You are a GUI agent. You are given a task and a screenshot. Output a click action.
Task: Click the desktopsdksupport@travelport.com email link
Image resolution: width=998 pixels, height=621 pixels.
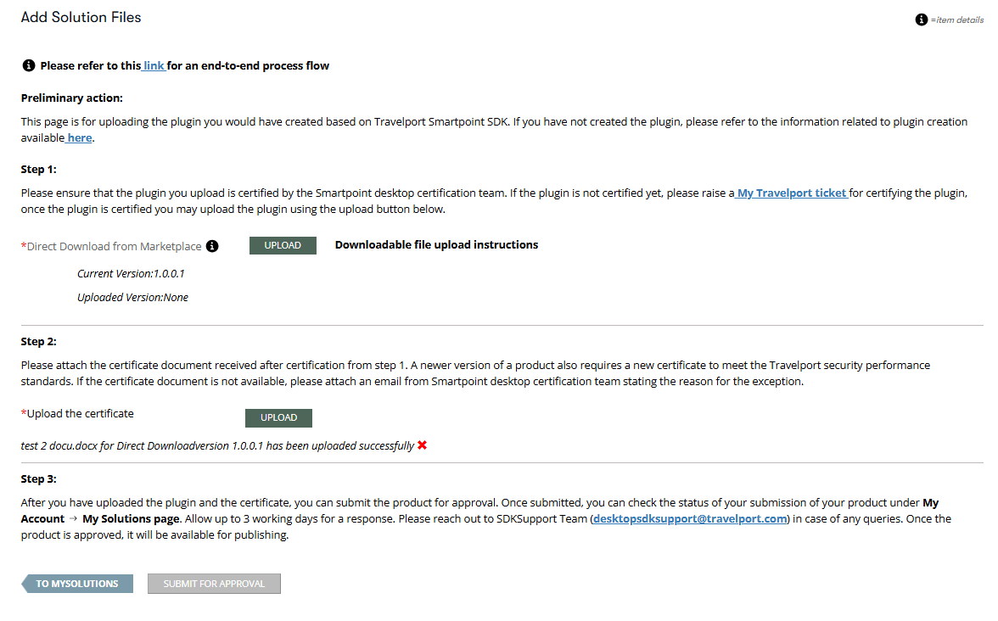[690, 518]
